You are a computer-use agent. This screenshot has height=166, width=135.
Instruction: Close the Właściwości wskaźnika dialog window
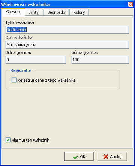pos(130,4)
